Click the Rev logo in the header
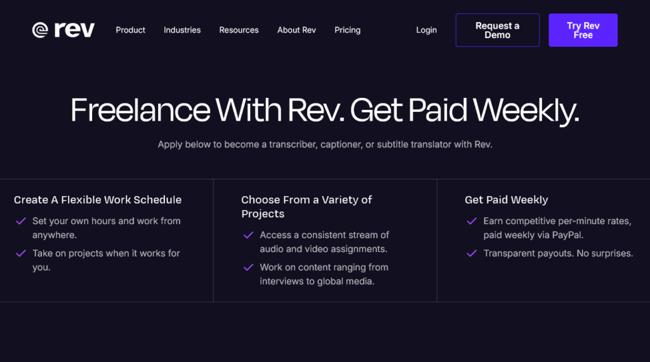Viewport: 650px width, 362px height. coord(63,30)
